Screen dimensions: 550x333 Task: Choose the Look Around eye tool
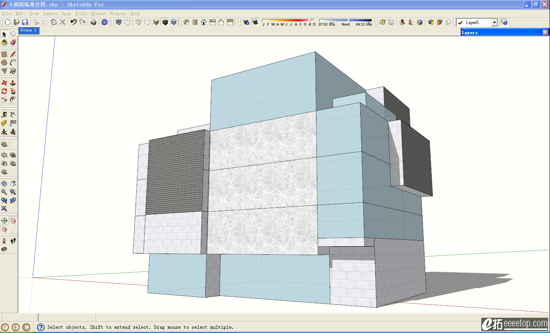4,249
